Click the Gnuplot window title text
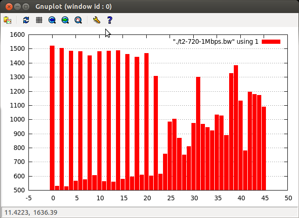Image resolution: width=299 pixels, height=218 pixels. [x=73, y=7]
